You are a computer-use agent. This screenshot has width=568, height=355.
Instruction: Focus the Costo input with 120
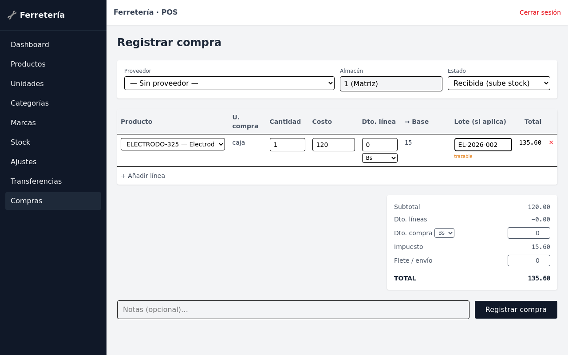coord(334,145)
